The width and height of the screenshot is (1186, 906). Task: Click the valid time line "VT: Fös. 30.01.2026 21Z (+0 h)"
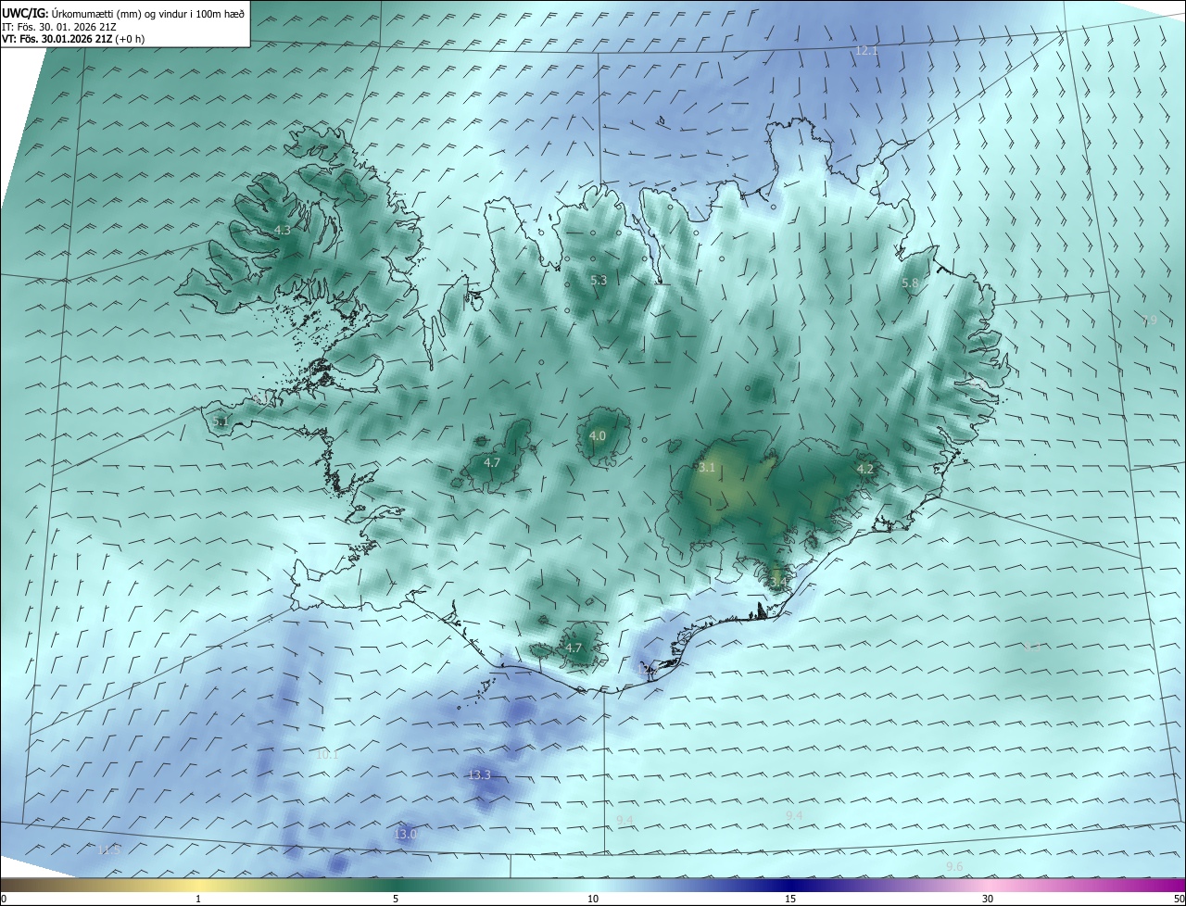pyautogui.click(x=73, y=39)
